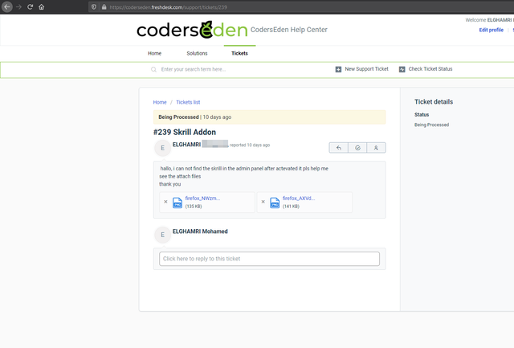The height and width of the screenshot is (348, 514).
Task: Open the firefox_NWzm attachment link
Action: pyautogui.click(x=202, y=198)
